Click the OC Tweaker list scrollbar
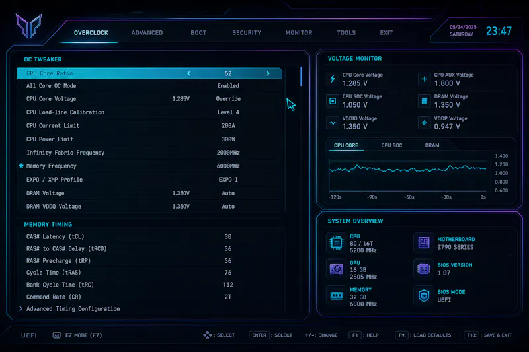 coord(301,76)
